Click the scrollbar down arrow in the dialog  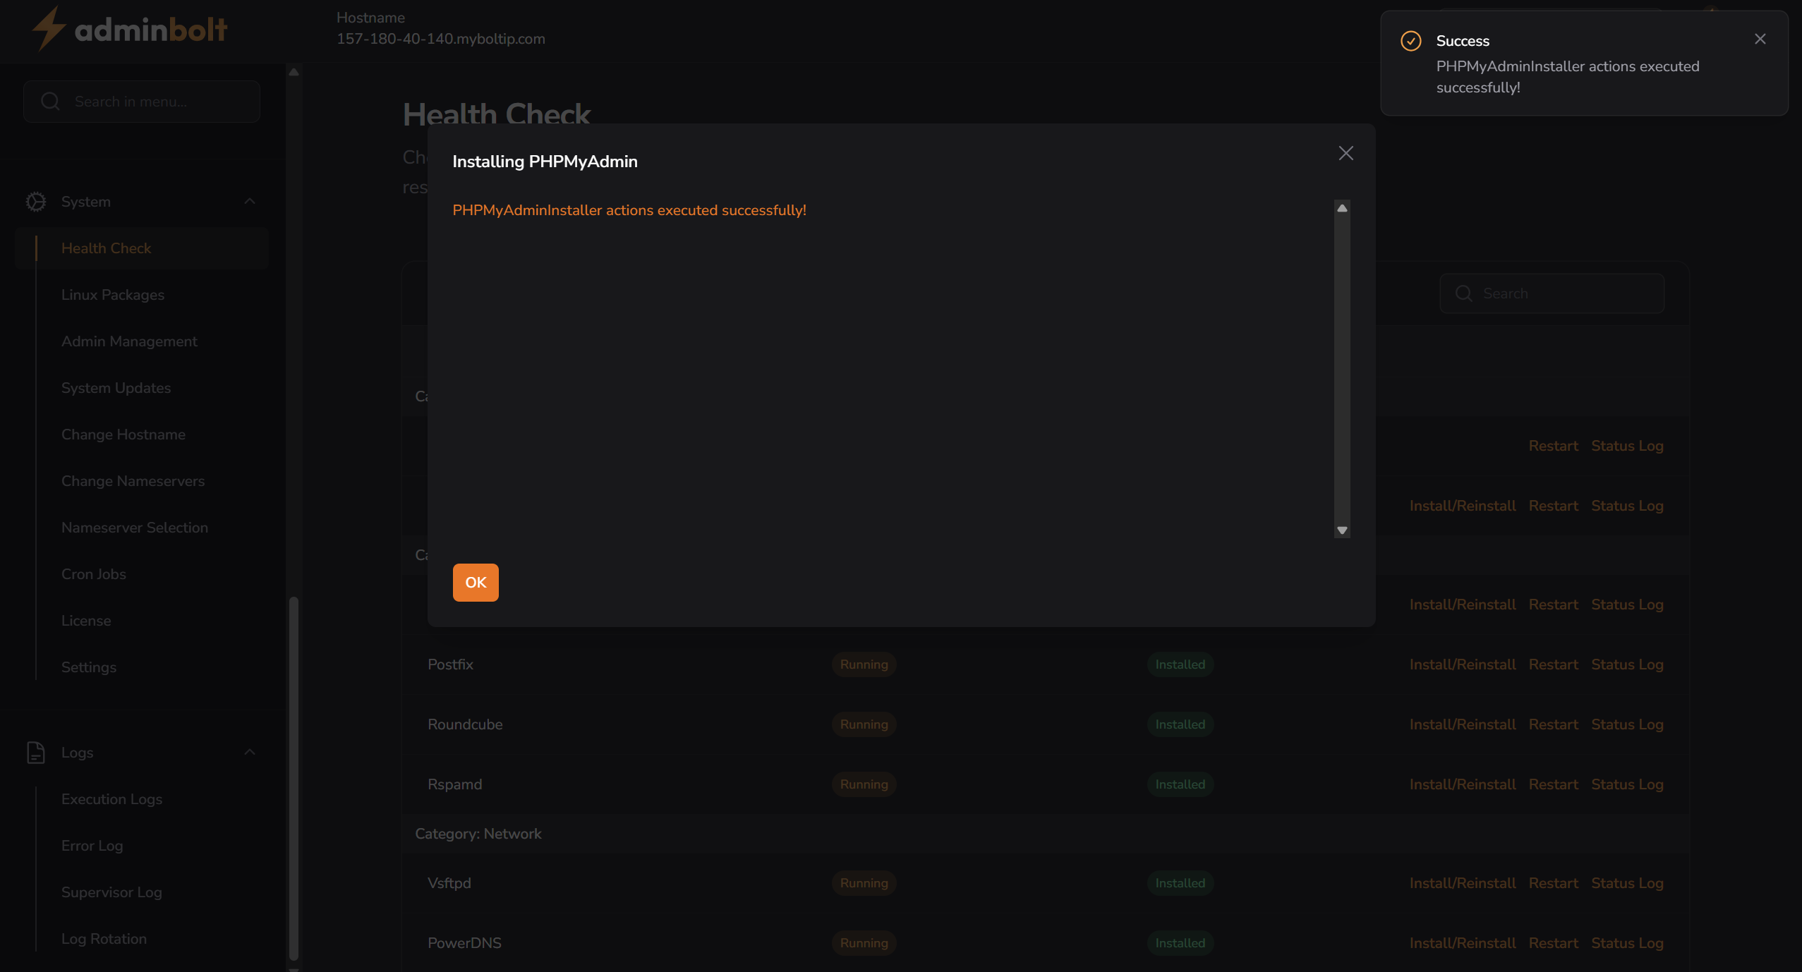(1341, 530)
